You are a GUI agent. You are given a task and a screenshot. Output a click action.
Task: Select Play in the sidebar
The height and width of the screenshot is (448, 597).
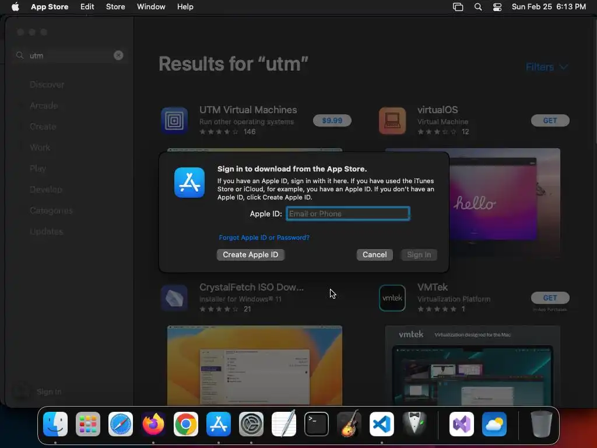coord(38,169)
